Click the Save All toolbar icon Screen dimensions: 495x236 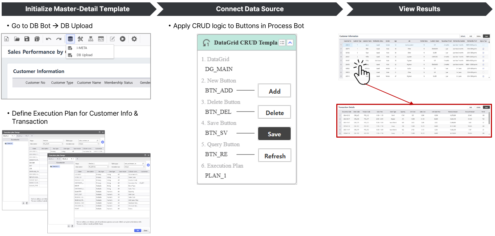click(x=37, y=39)
